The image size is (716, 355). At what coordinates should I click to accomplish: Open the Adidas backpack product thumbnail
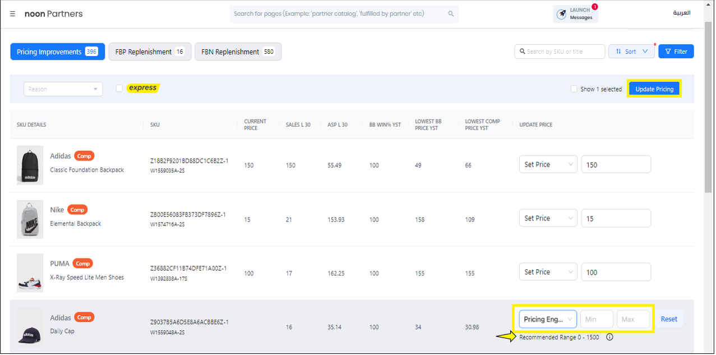30,165
